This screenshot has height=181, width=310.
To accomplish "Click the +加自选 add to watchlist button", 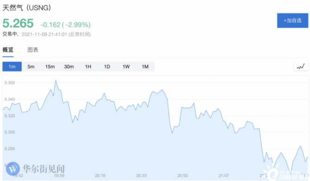I will [293, 20].
